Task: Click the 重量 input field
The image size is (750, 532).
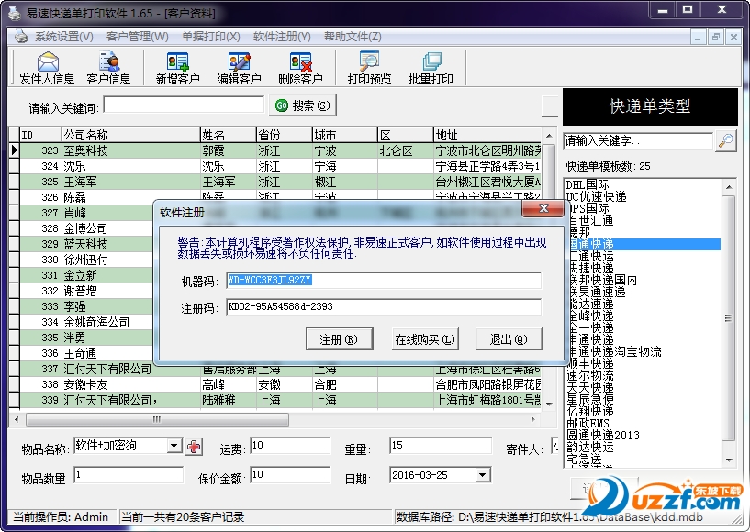Action: click(441, 446)
